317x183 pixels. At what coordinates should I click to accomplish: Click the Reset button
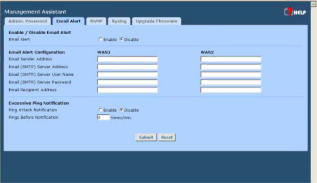pos(167,137)
